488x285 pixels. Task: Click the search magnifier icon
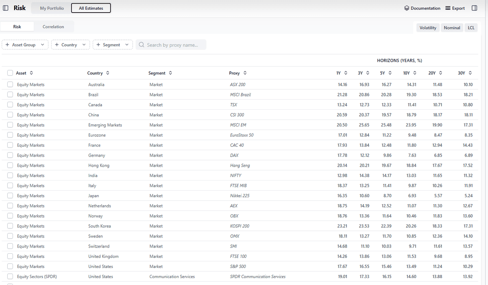pos(142,45)
